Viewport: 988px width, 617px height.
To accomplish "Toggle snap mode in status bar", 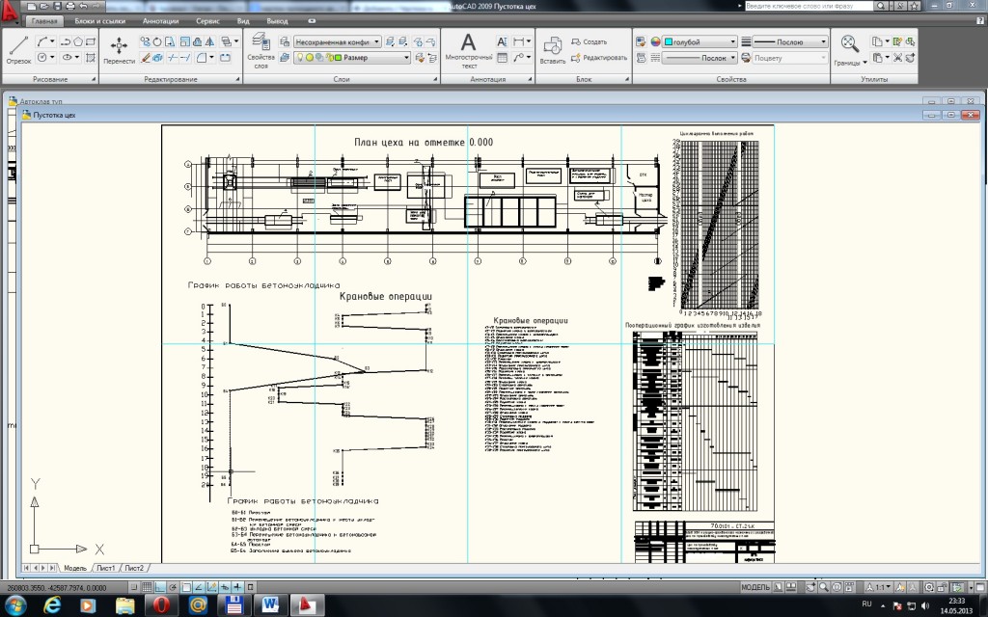I will 134,587.
